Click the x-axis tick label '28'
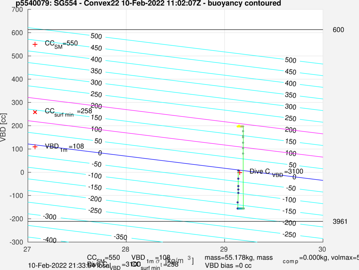This screenshot has width=359, height=270. click(125, 249)
